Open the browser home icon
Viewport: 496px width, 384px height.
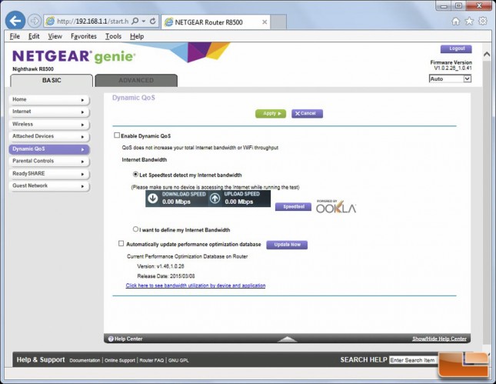[x=455, y=22]
